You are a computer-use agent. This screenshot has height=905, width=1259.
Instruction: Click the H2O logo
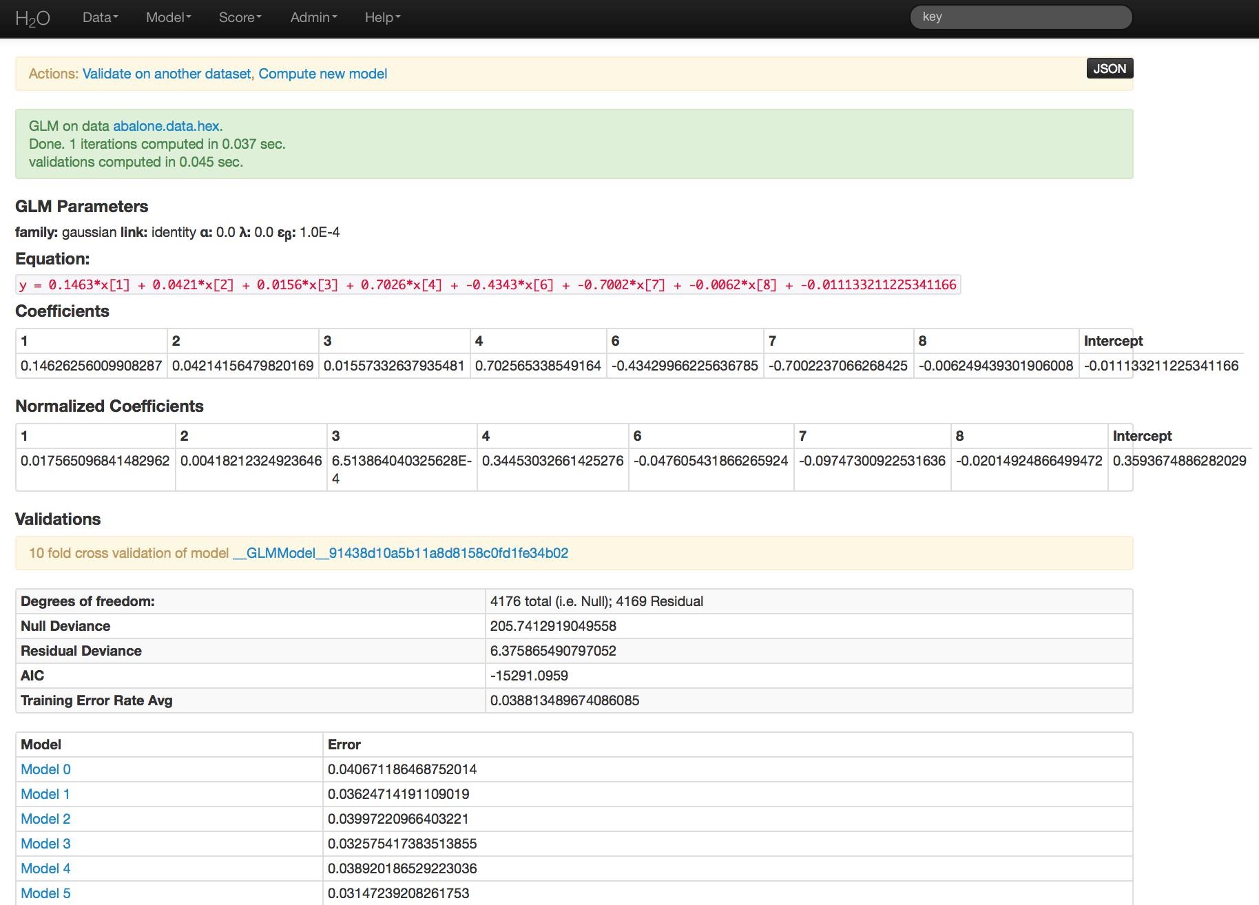point(32,18)
